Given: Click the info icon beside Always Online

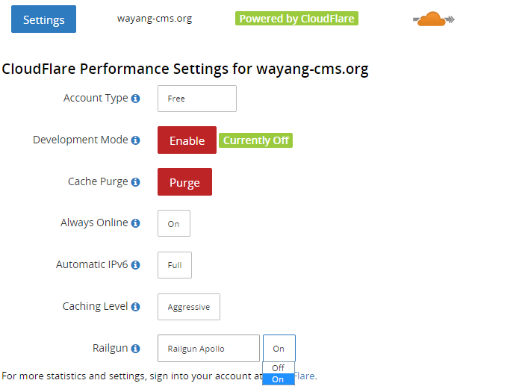Looking at the screenshot, I should (135, 223).
